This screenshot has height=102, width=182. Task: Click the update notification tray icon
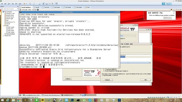pos(171,10)
